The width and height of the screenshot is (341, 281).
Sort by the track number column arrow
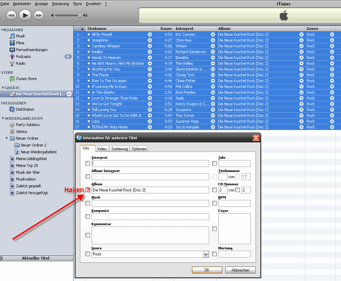pyautogui.click(x=82, y=29)
